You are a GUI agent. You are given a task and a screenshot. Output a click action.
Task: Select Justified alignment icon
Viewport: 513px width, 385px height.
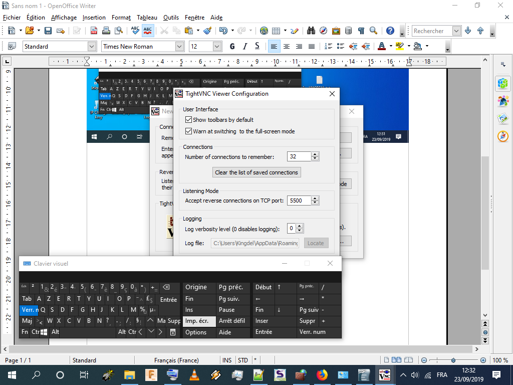pyautogui.click(x=312, y=47)
